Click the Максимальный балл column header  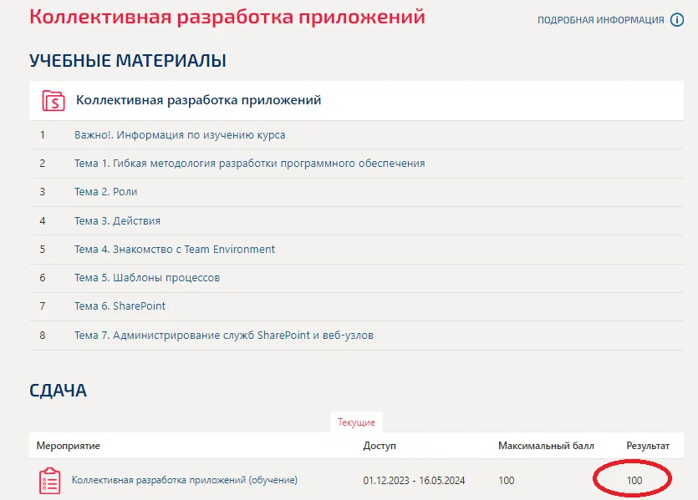[546, 446]
